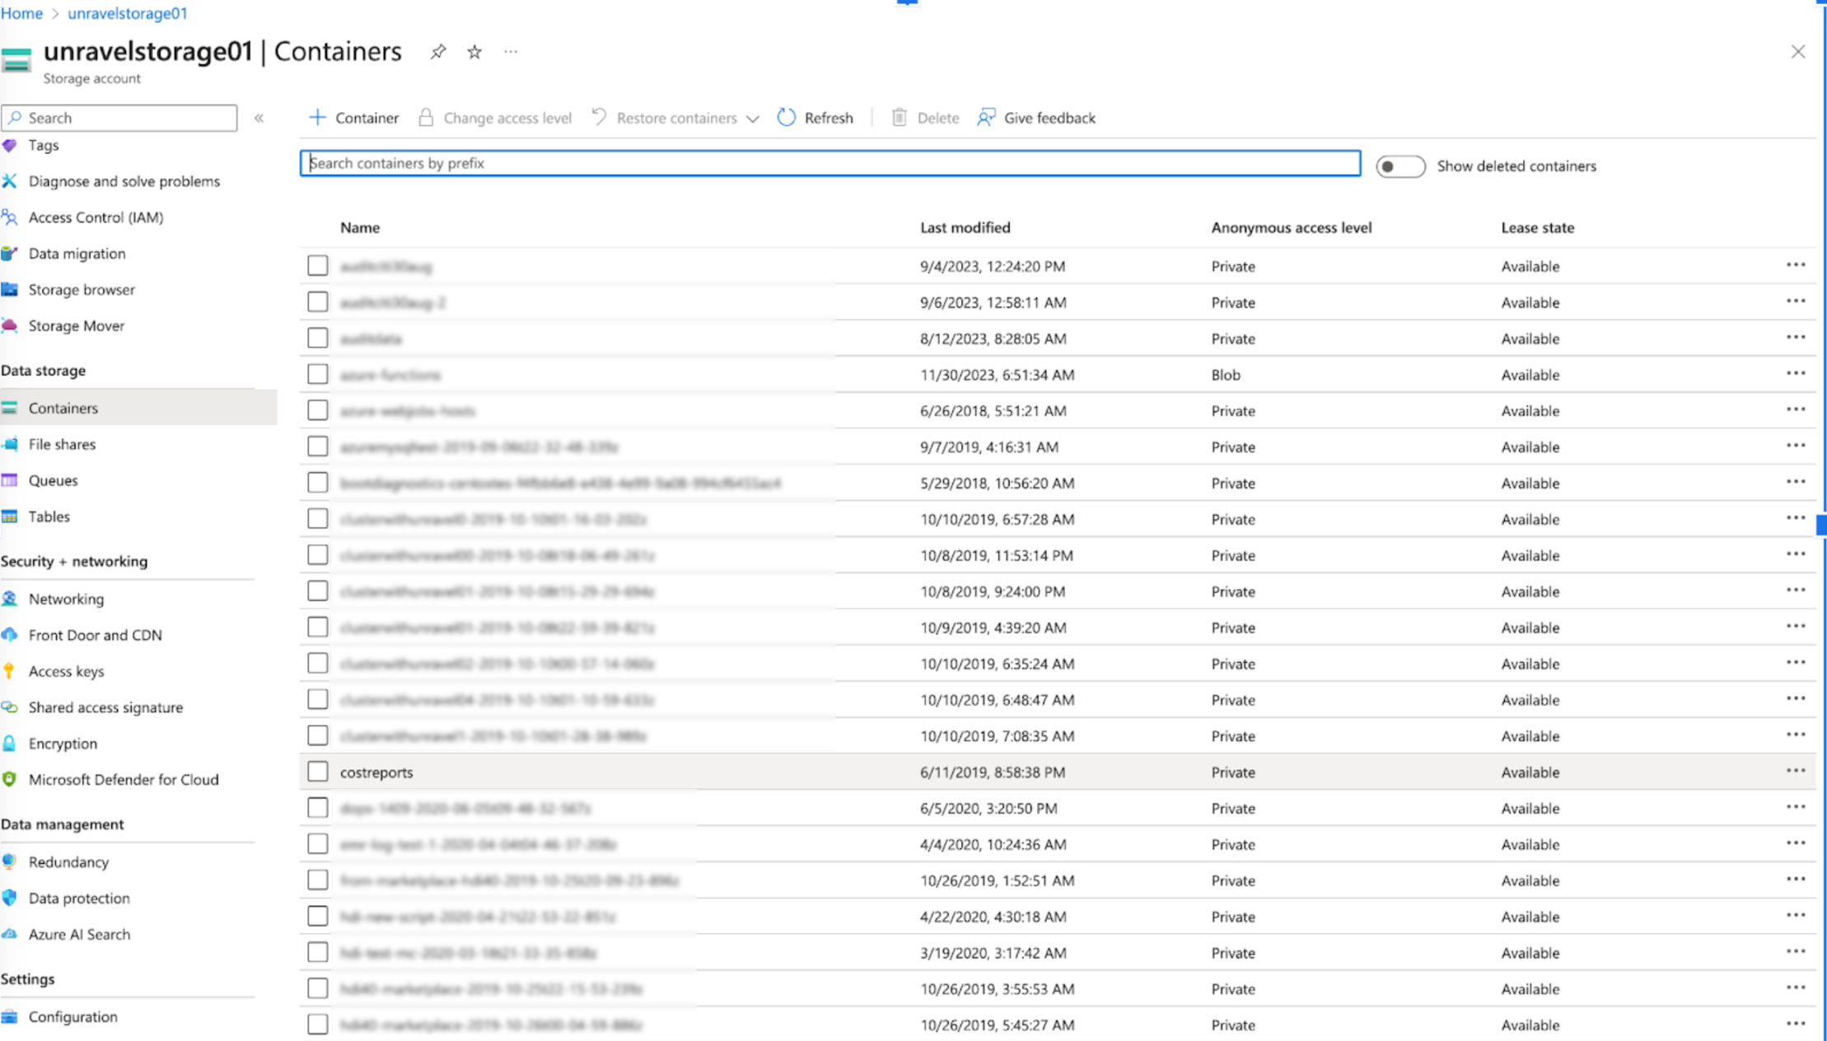This screenshot has height=1041, width=1827.
Task: Open Storage Mover
Action: pyautogui.click(x=77, y=326)
